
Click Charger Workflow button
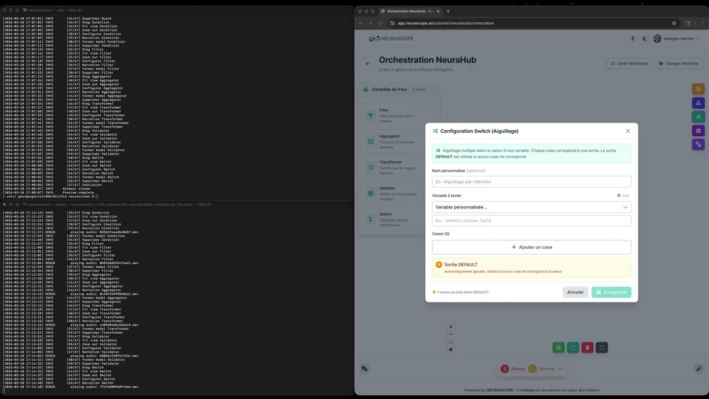[678, 63]
